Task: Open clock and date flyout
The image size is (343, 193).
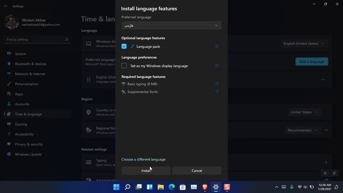Action: click(325, 187)
